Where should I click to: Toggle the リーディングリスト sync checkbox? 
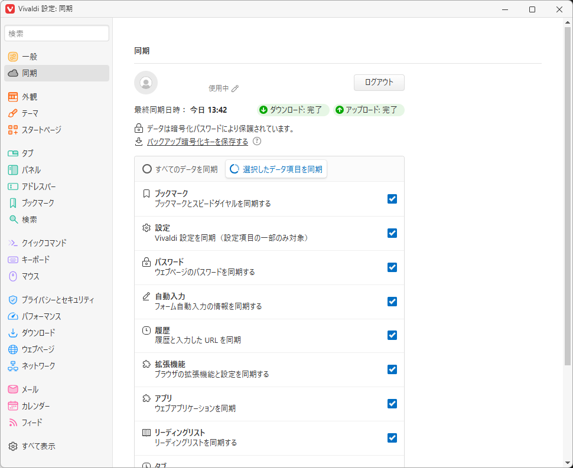392,438
